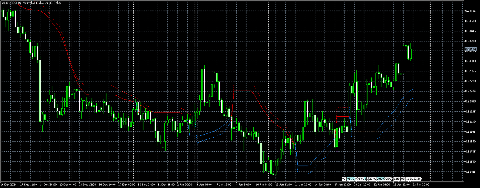Click the 0.61850 price axis label
Viewport: 480px width, 188px height.
[x=471, y=141]
